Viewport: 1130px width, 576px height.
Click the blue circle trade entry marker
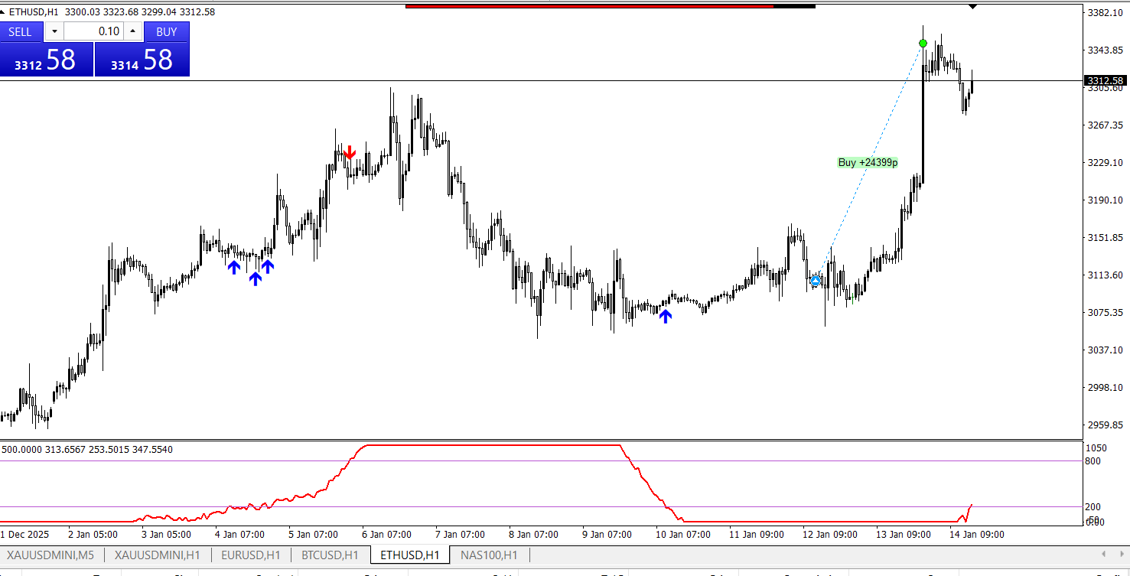pyautogui.click(x=816, y=281)
